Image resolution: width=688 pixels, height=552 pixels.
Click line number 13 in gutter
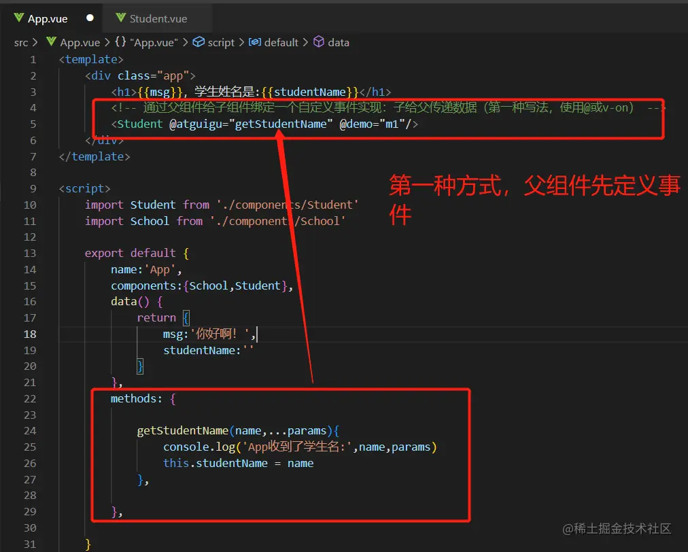click(30, 253)
